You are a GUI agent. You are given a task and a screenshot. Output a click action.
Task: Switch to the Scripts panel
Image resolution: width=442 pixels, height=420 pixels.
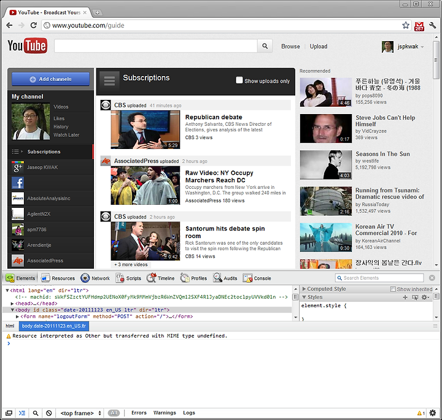(x=128, y=278)
